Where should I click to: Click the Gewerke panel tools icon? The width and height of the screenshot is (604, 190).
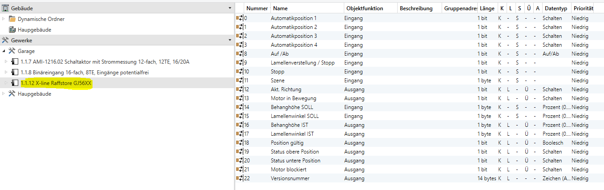click(x=6, y=40)
